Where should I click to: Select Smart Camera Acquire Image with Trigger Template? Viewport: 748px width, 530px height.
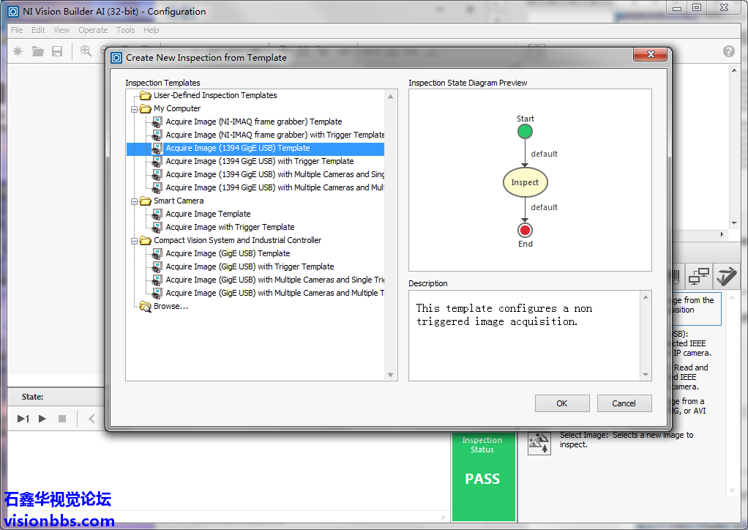[x=230, y=227]
